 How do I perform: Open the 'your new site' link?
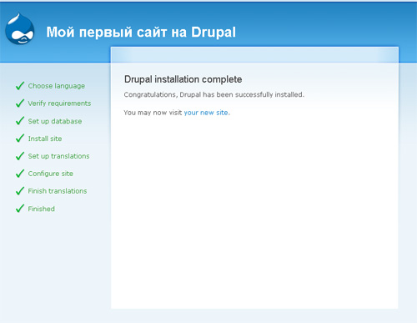click(x=206, y=113)
